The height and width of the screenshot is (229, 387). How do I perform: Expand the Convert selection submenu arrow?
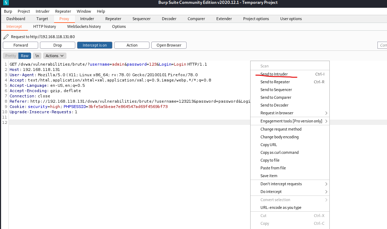326,200
